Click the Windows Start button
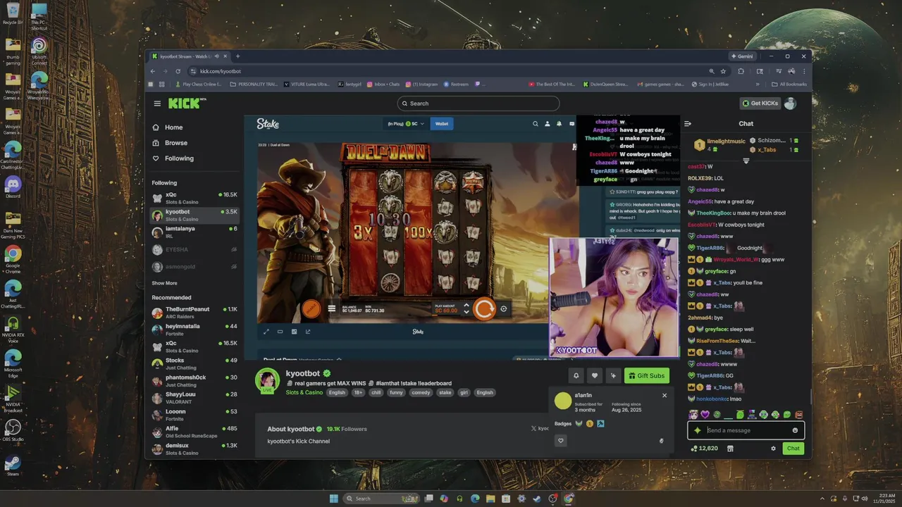This screenshot has height=507, width=902. [x=333, y=499]
